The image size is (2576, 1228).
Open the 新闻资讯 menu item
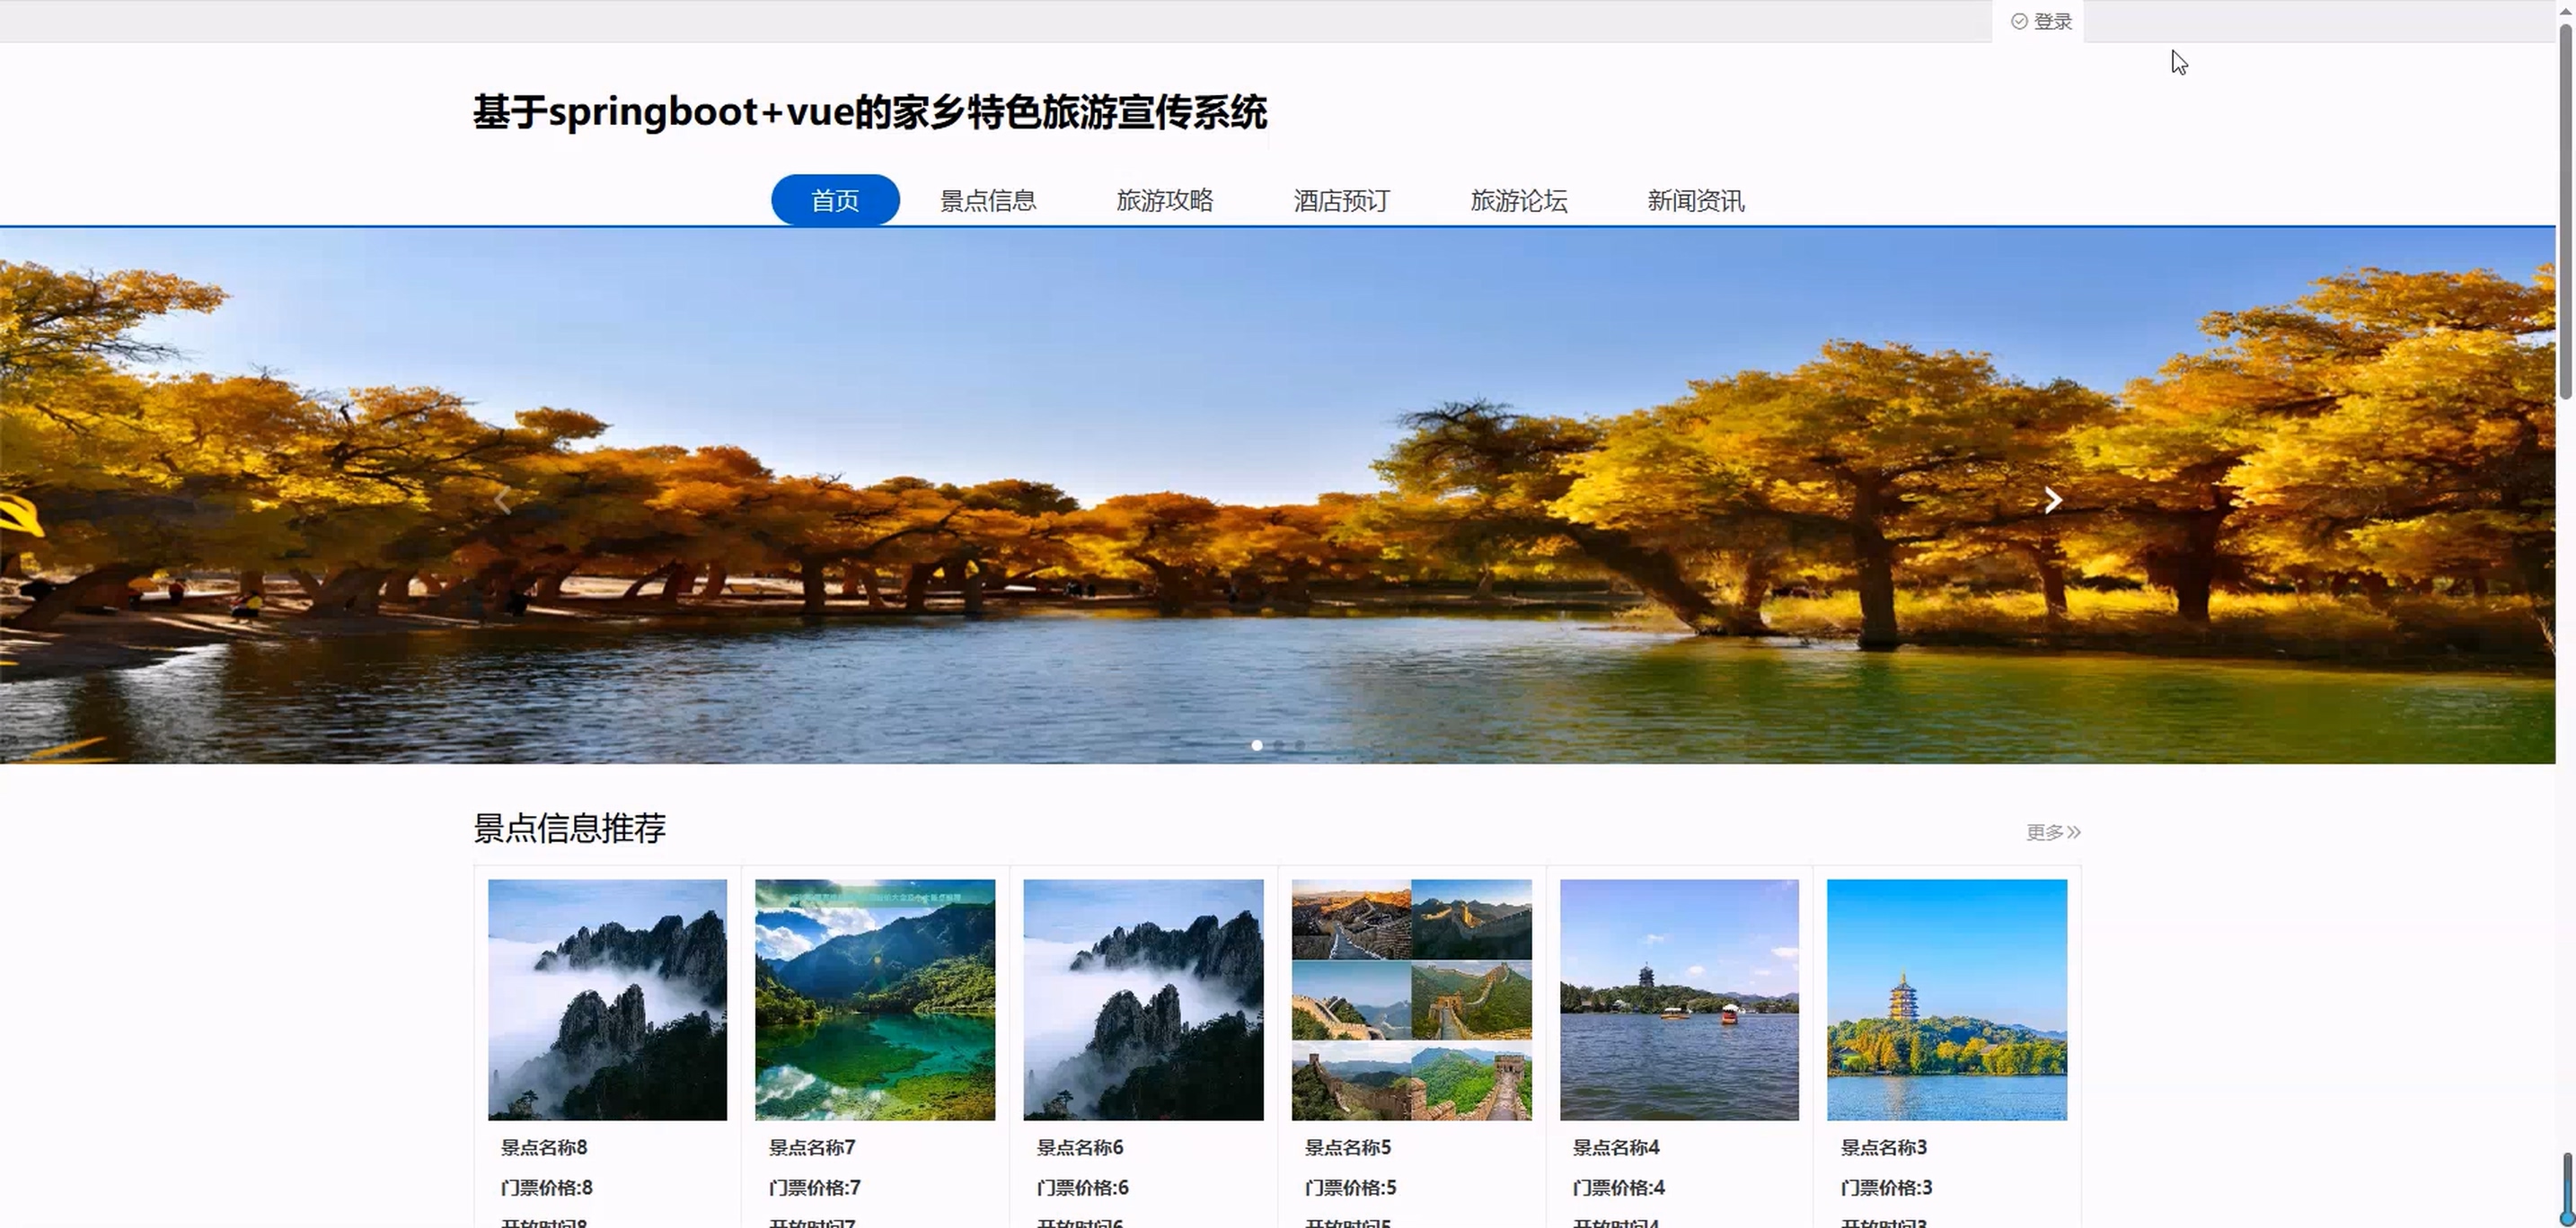[1696, 201]
